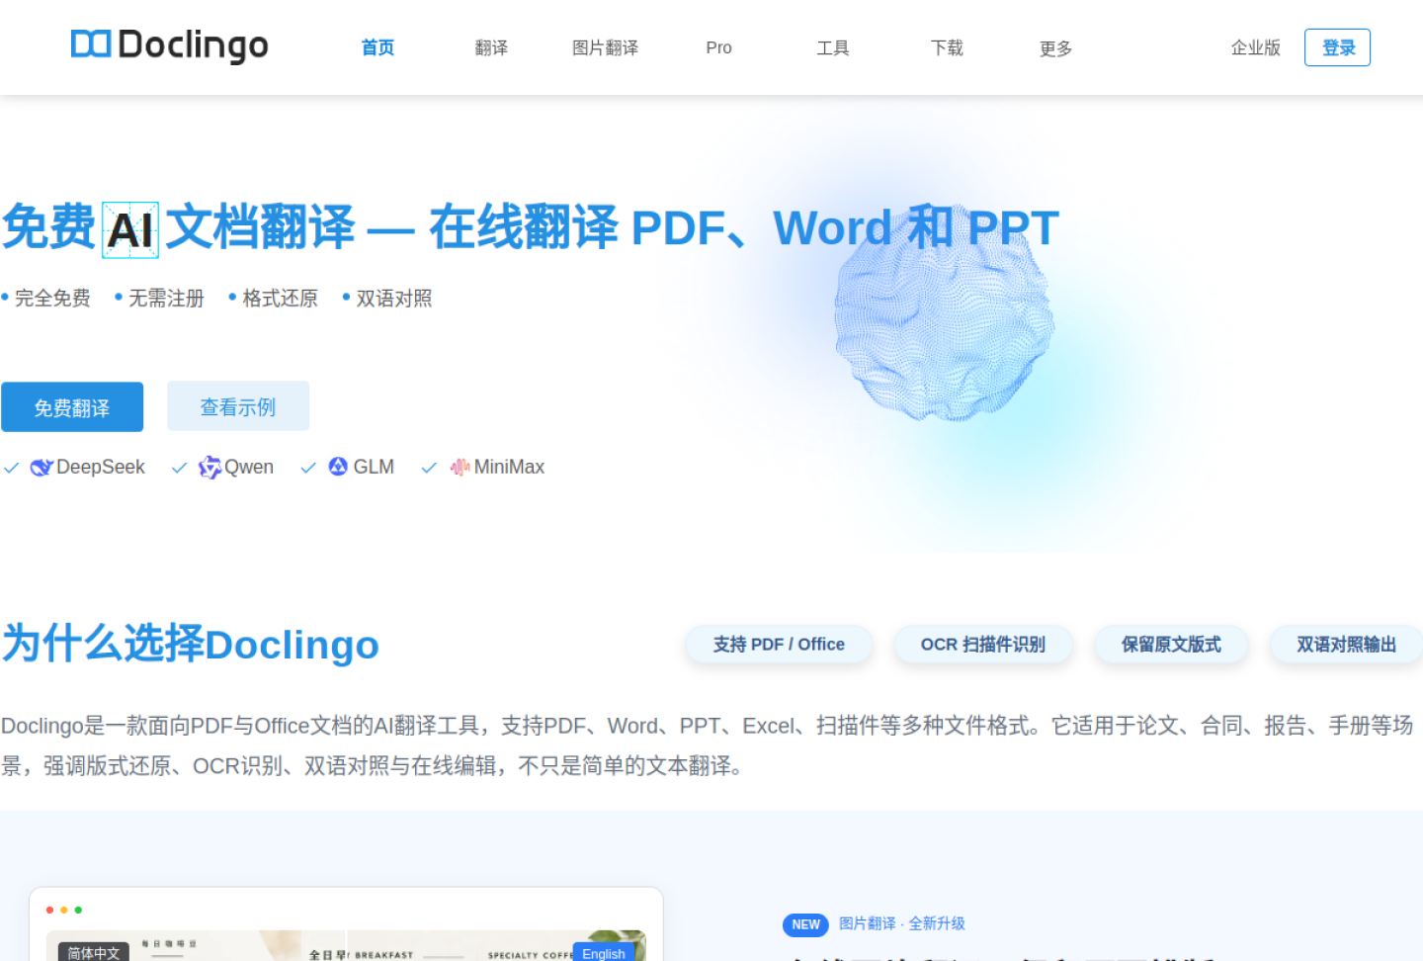This screenshot has width=1423, height=961.
Task: Click the MiniMax waveform icon
Action: [x=460, y=467]
